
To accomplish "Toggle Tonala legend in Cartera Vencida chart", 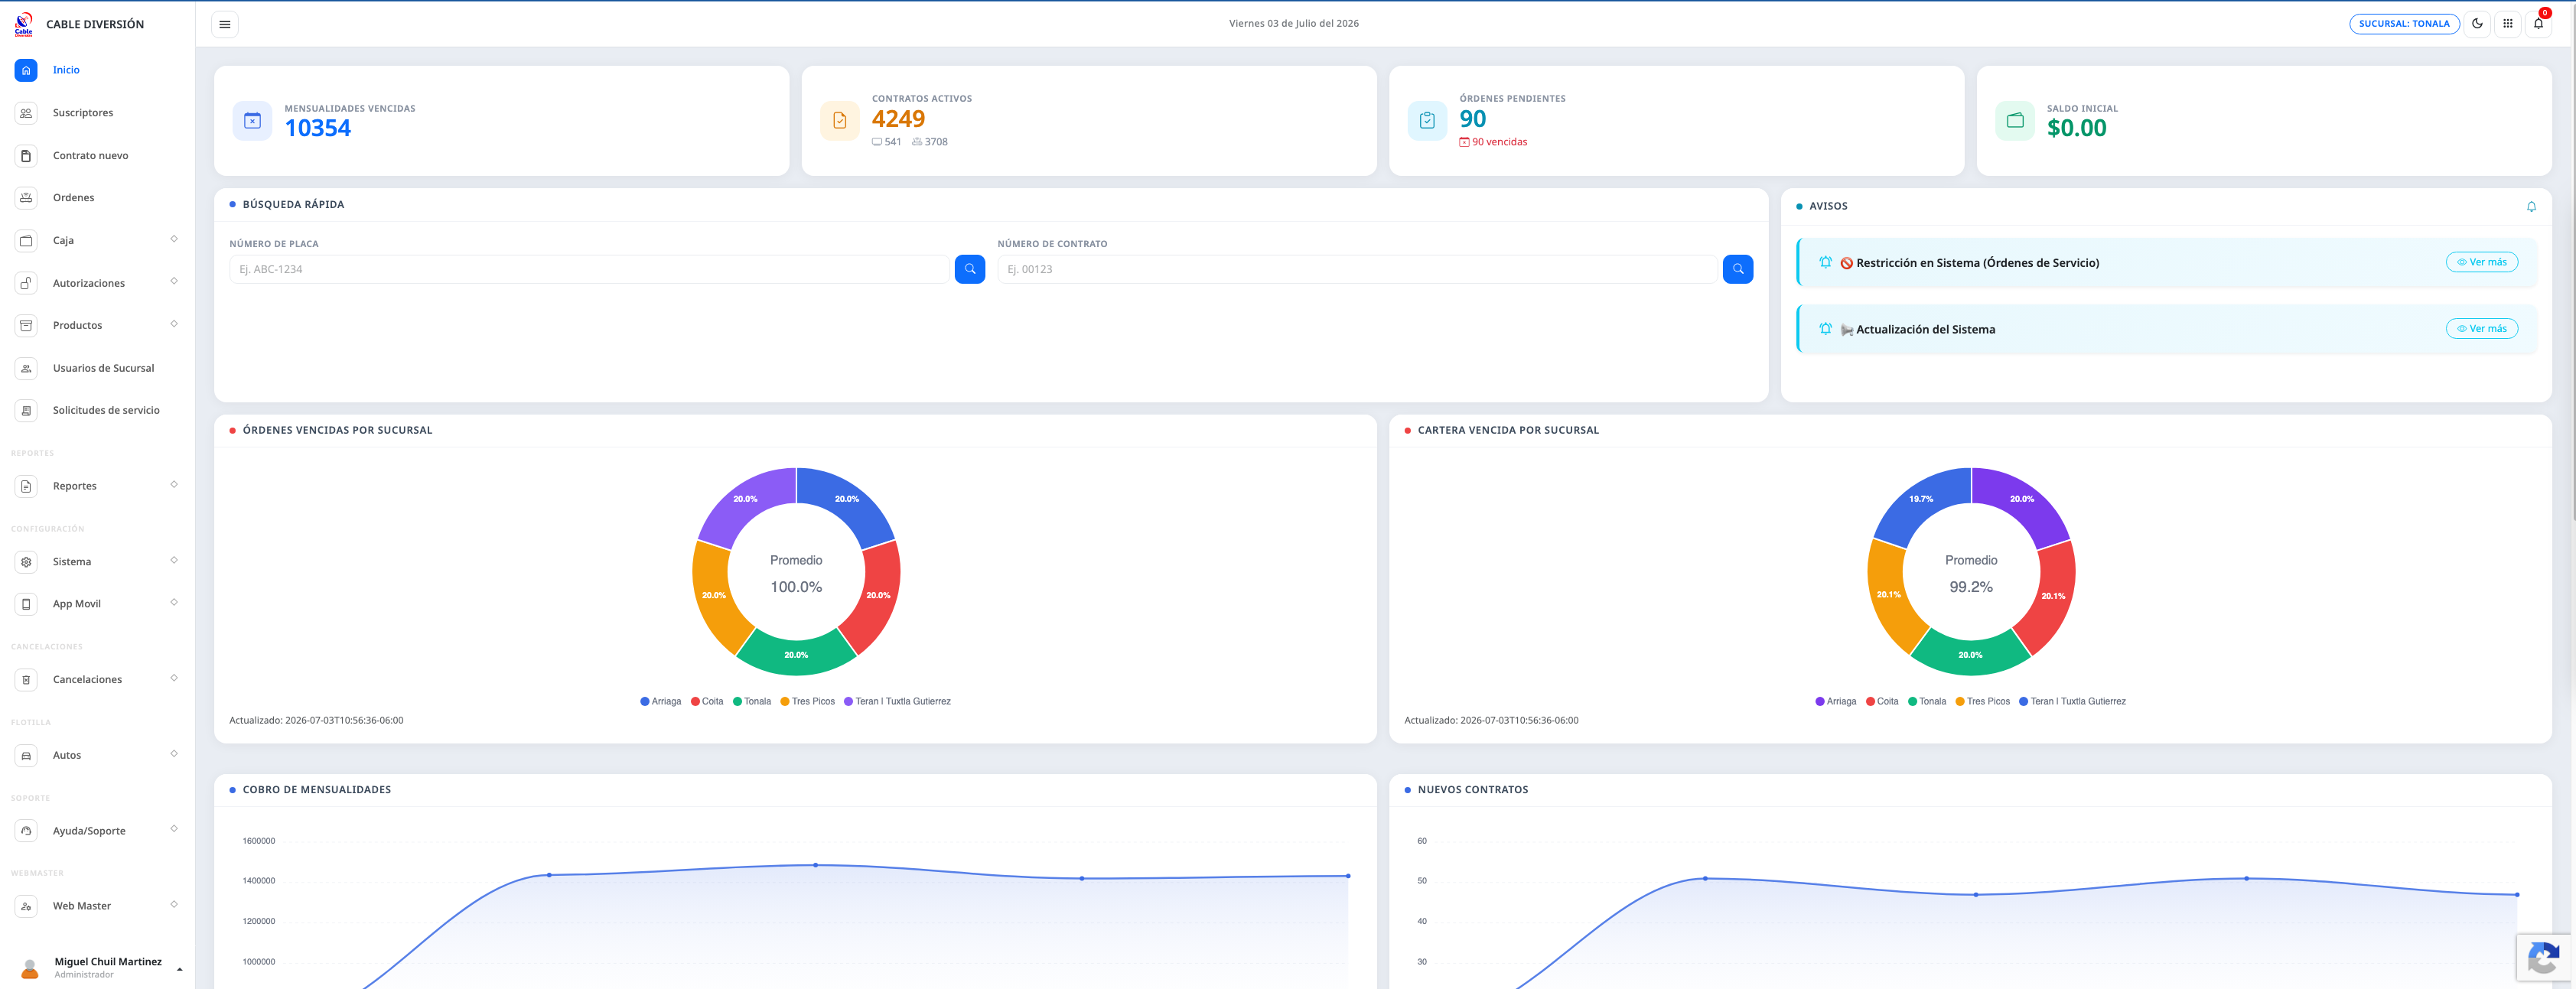I will (x=1927, y=702).
